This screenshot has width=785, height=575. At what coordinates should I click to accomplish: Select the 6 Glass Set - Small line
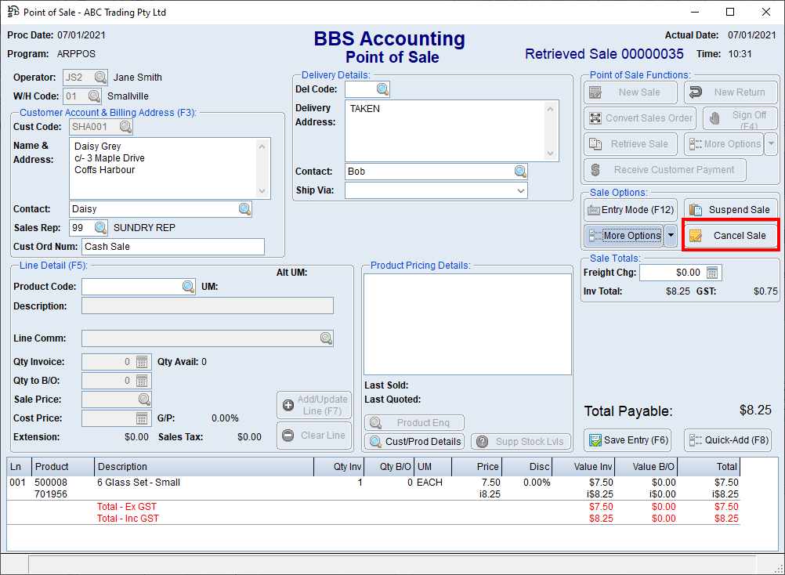[x=139, y=483]
